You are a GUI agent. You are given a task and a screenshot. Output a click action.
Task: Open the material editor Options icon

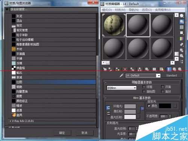(x=182, y=50)
